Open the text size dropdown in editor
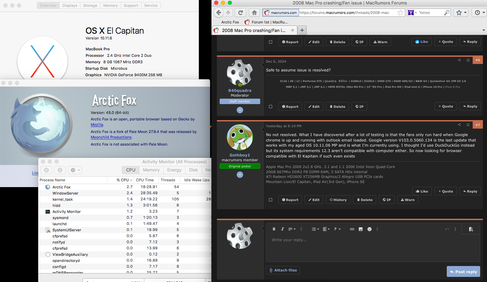Screen dimensions: 487x282 click(x=292, y=229)
